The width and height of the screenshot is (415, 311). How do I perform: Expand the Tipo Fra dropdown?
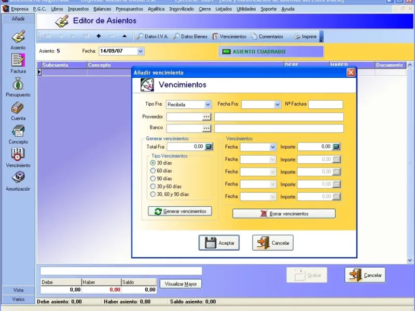(208, 105)
